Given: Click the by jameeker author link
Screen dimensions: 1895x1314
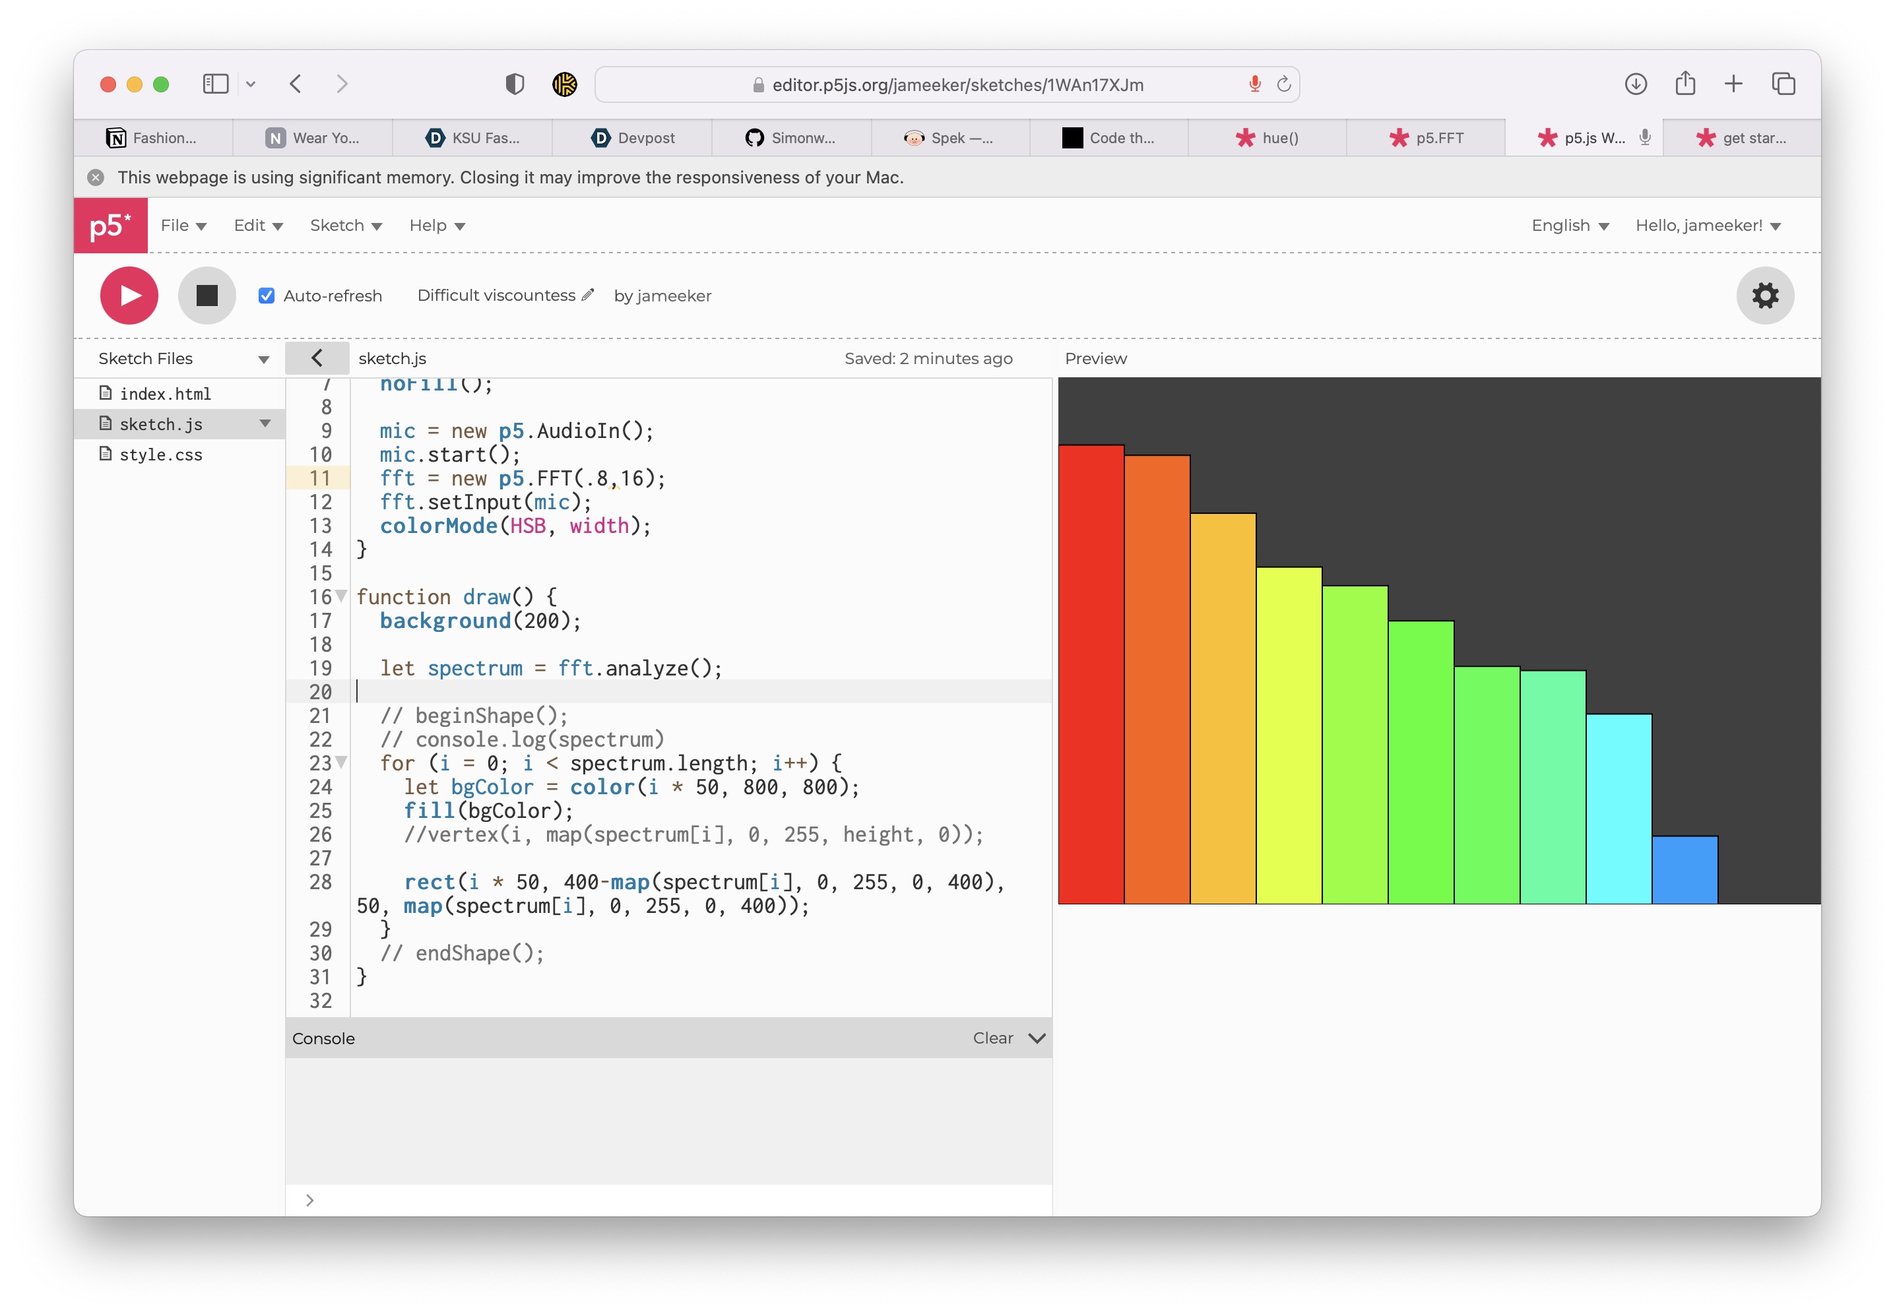Looking at the screenshot, I should tap(662, 296).
